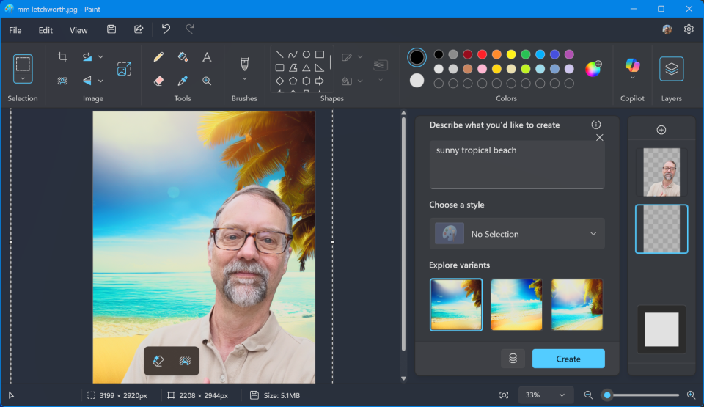The image size is (704, 407).
Task: Click the Rotate image icon
Action: pyautogui.click(x=87, y=56)
